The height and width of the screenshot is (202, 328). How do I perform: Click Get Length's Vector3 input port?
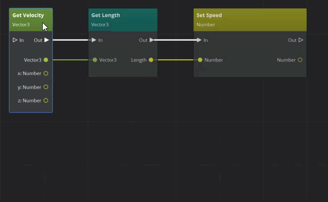[x=95, y=60]
